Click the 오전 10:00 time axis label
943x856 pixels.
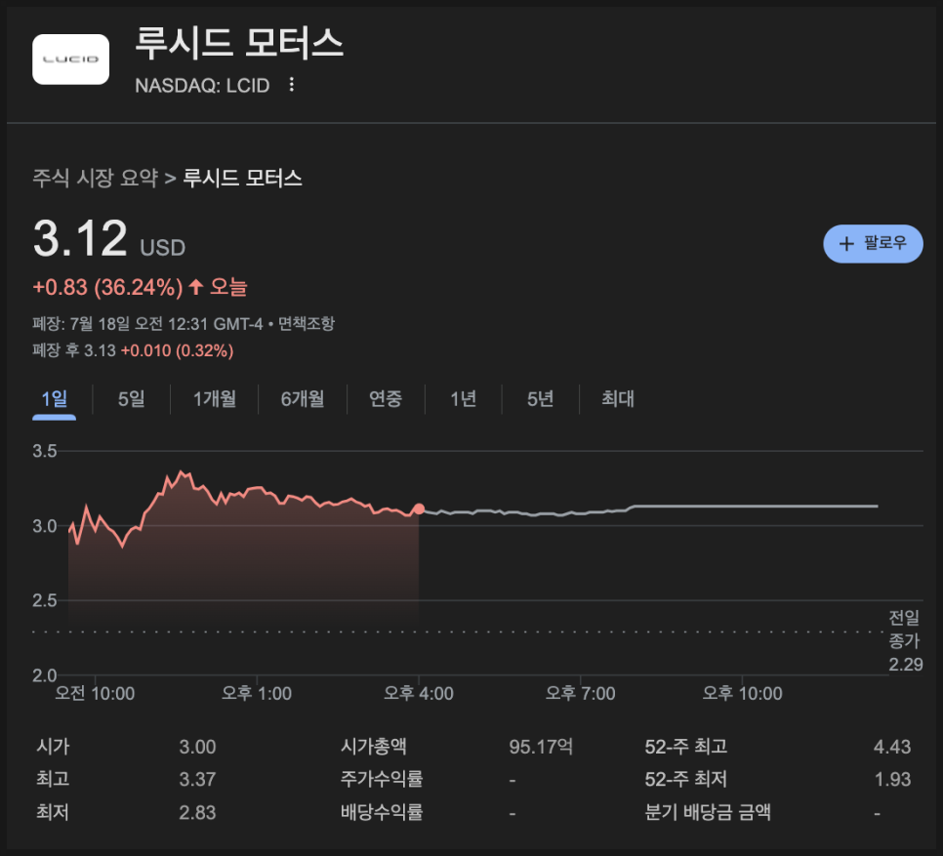point(95,694)
